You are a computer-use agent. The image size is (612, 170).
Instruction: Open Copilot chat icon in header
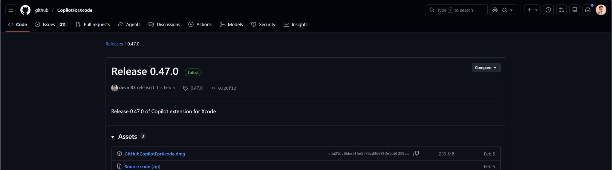tap(495, 10)
